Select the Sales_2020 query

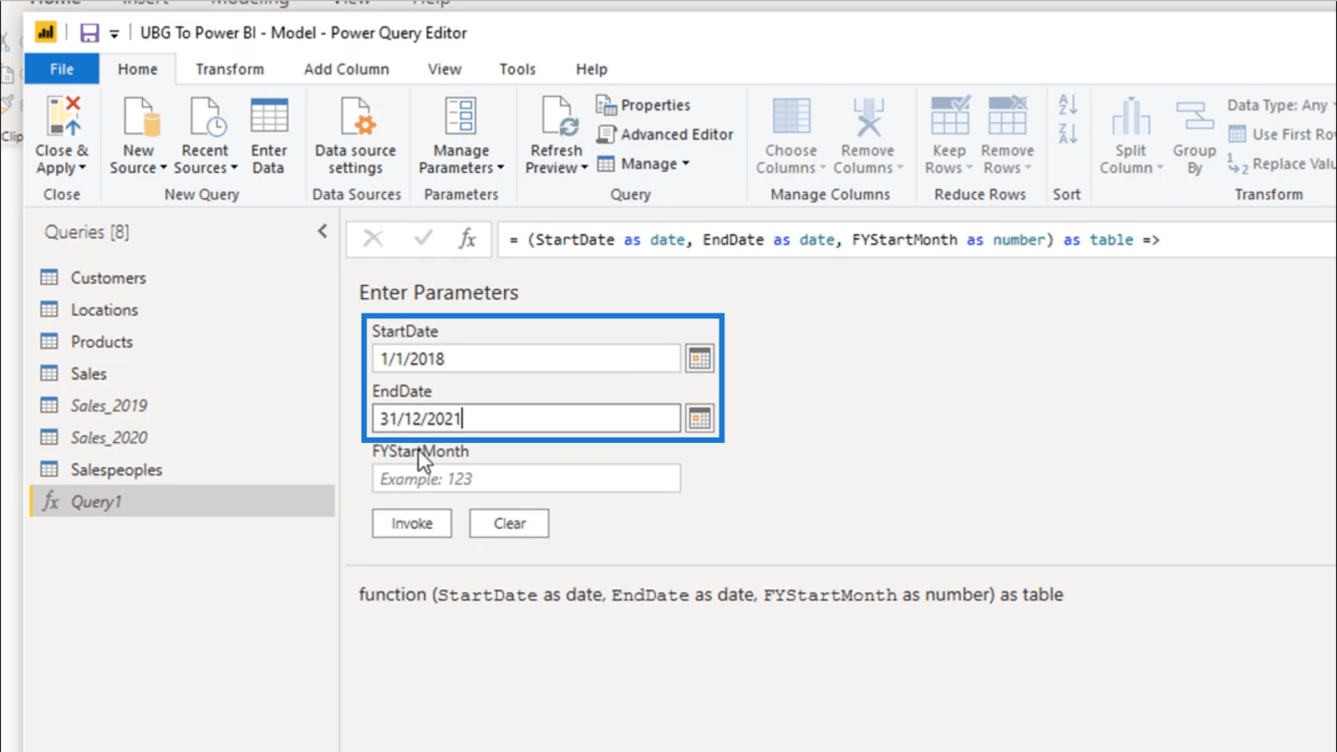(182, 437)
